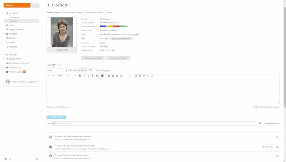Open the User Forum link

15,68
